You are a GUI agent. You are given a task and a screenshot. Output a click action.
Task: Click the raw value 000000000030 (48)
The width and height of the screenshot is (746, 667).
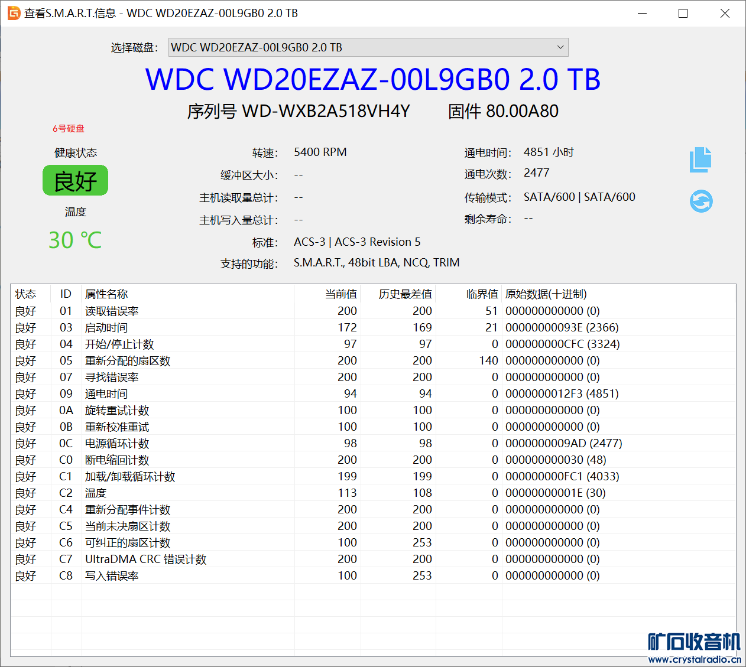556,460
